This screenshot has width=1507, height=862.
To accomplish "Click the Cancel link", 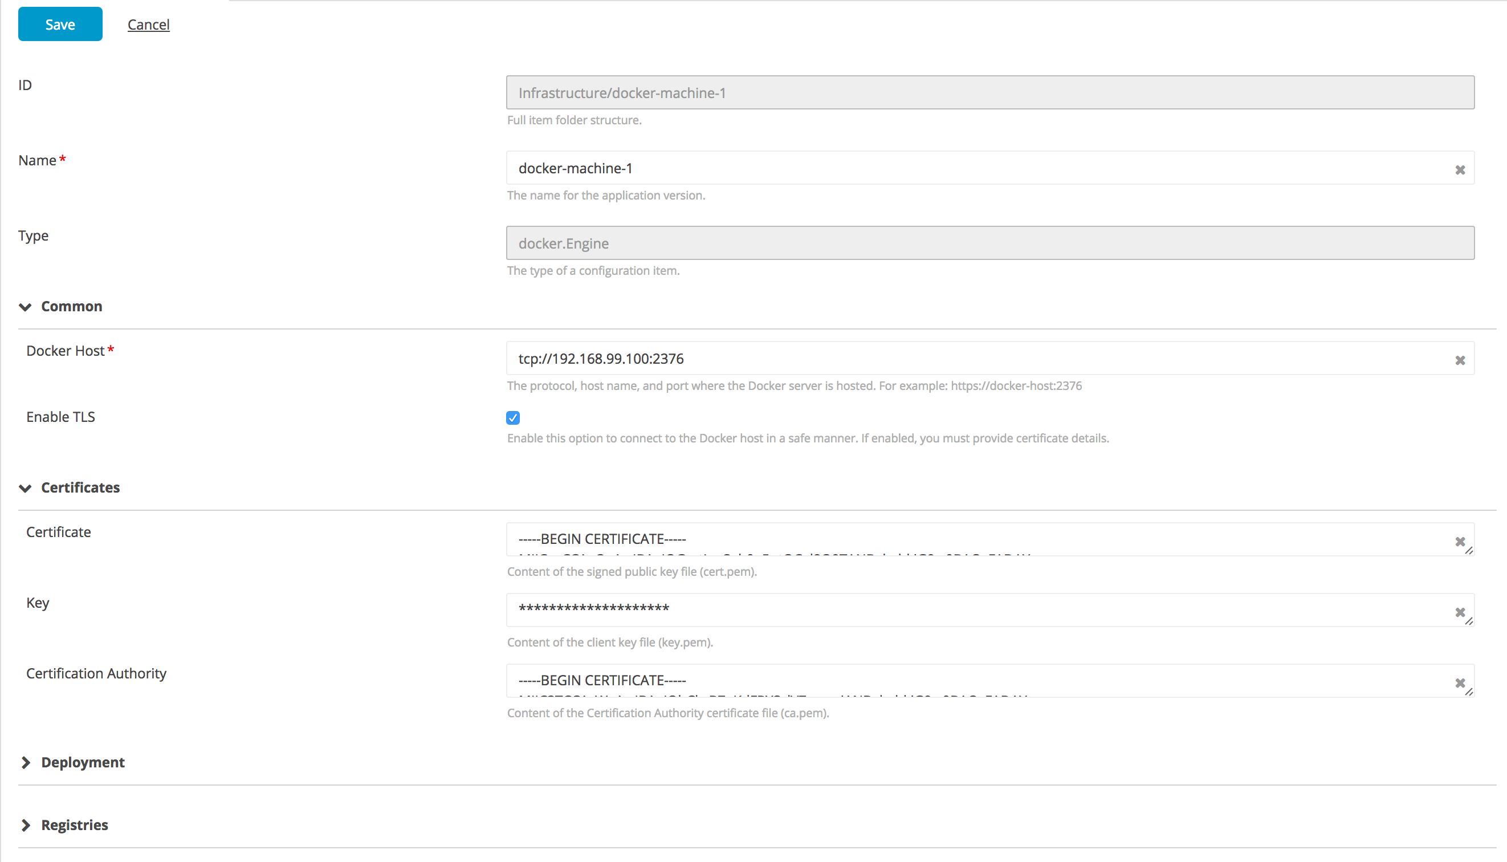I will [148, 25].
